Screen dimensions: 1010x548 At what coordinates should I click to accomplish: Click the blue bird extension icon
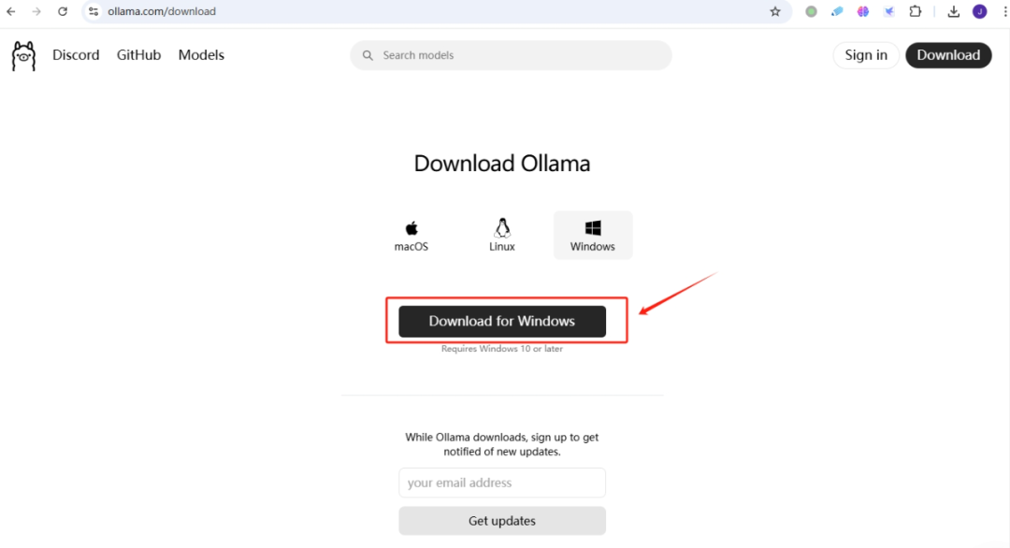click(889, 11)
